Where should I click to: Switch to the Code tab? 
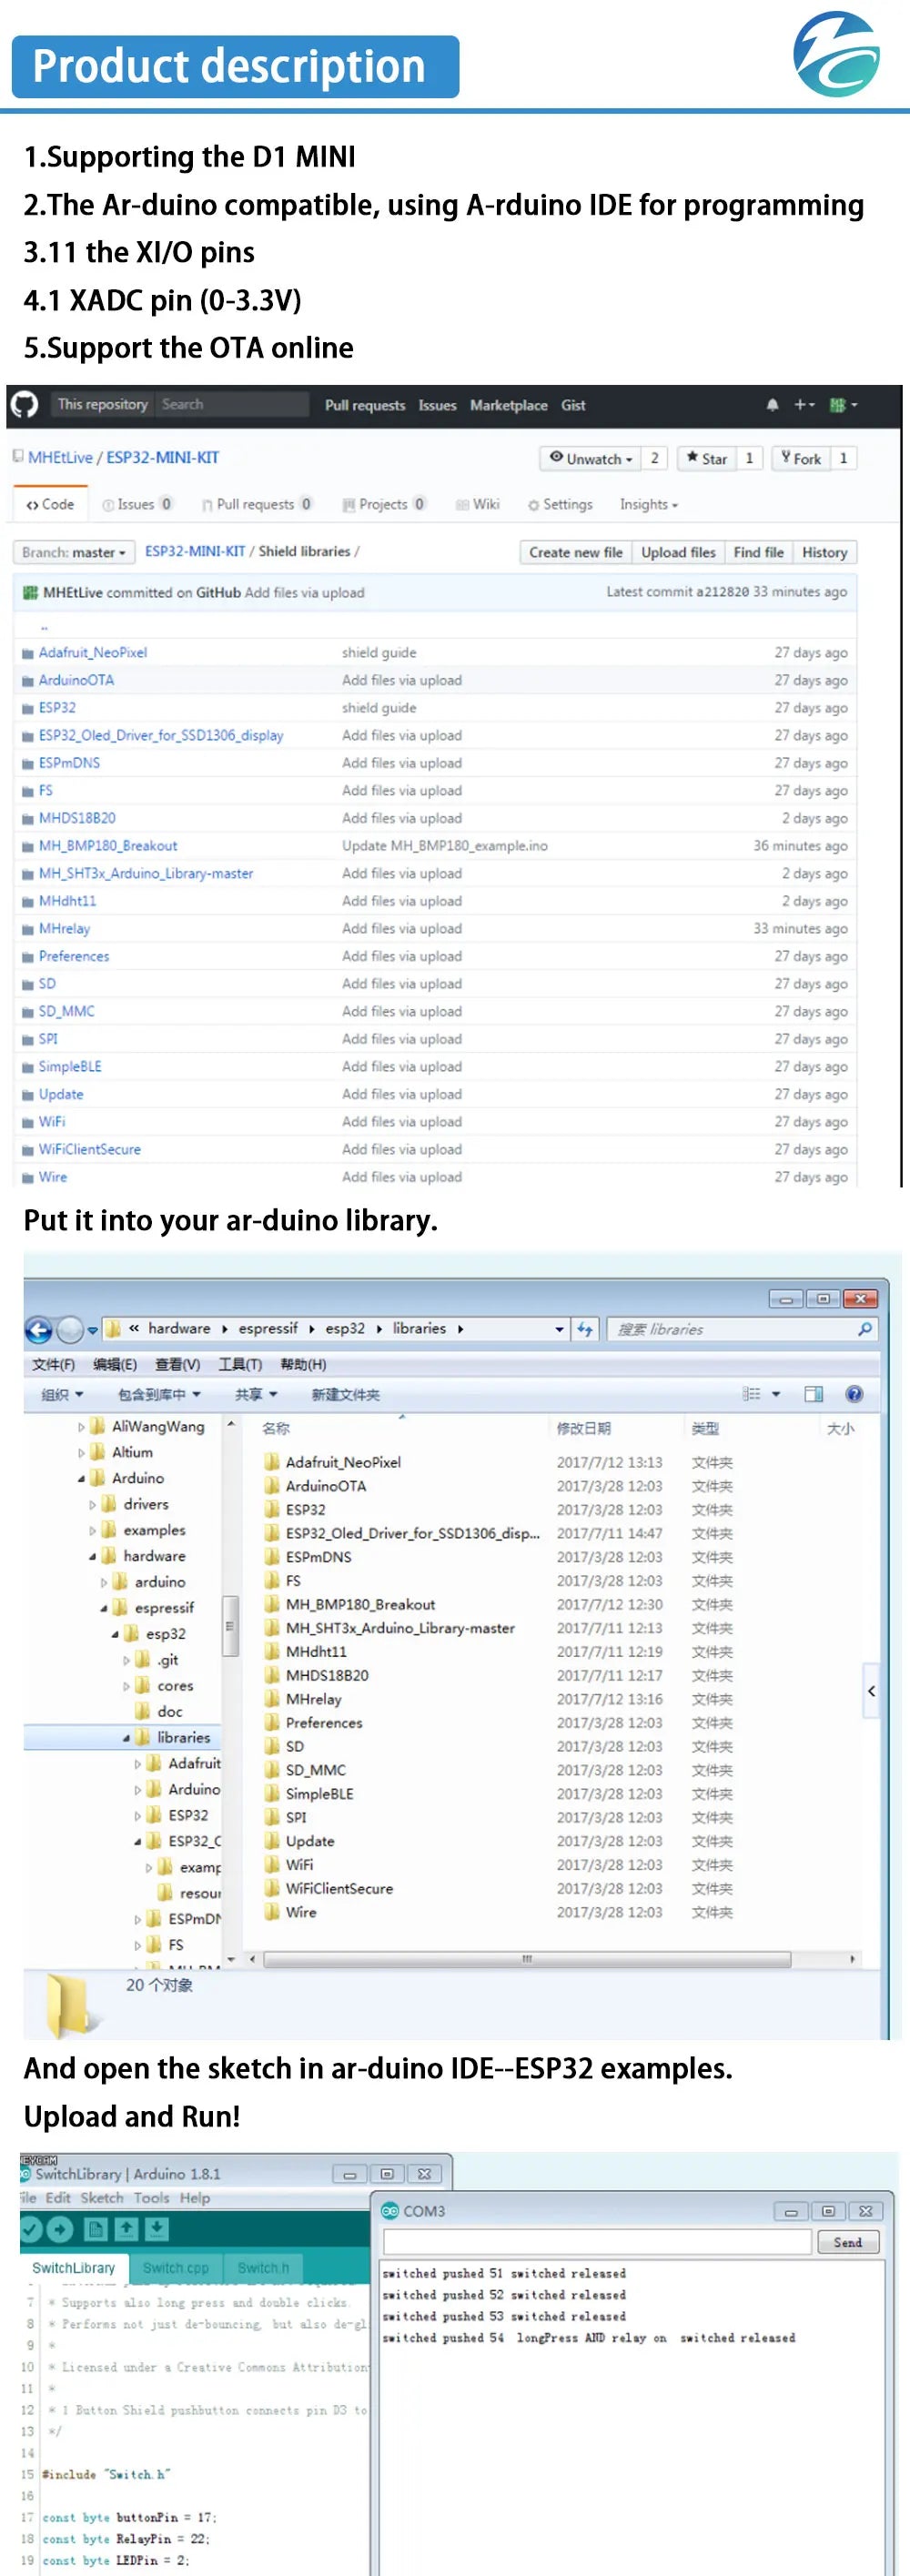pos(50,504)
